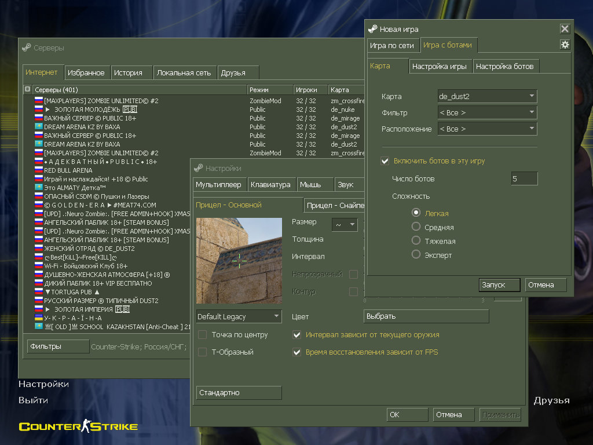Enable the Точка по центру checkbox
Viewport: 593px width, 445px height.
click(202, 334)
